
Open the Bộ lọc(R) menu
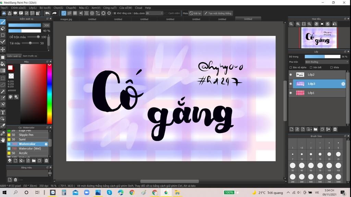pos(45,8)
